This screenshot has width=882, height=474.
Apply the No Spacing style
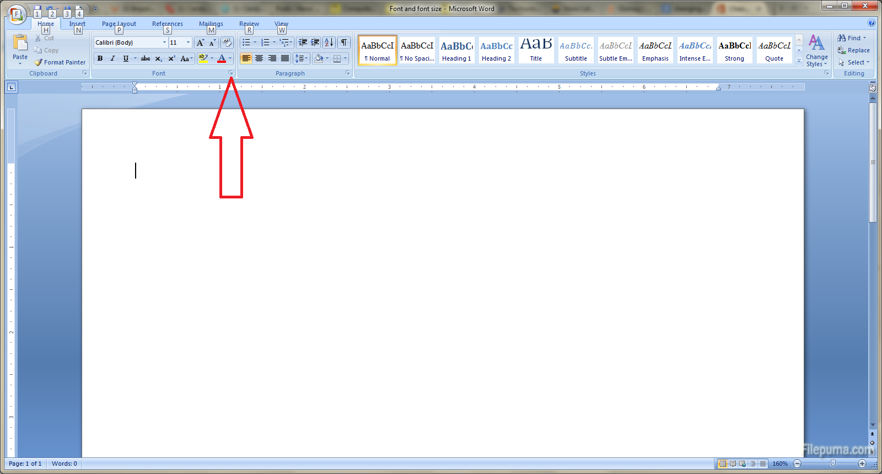(417, 50)
